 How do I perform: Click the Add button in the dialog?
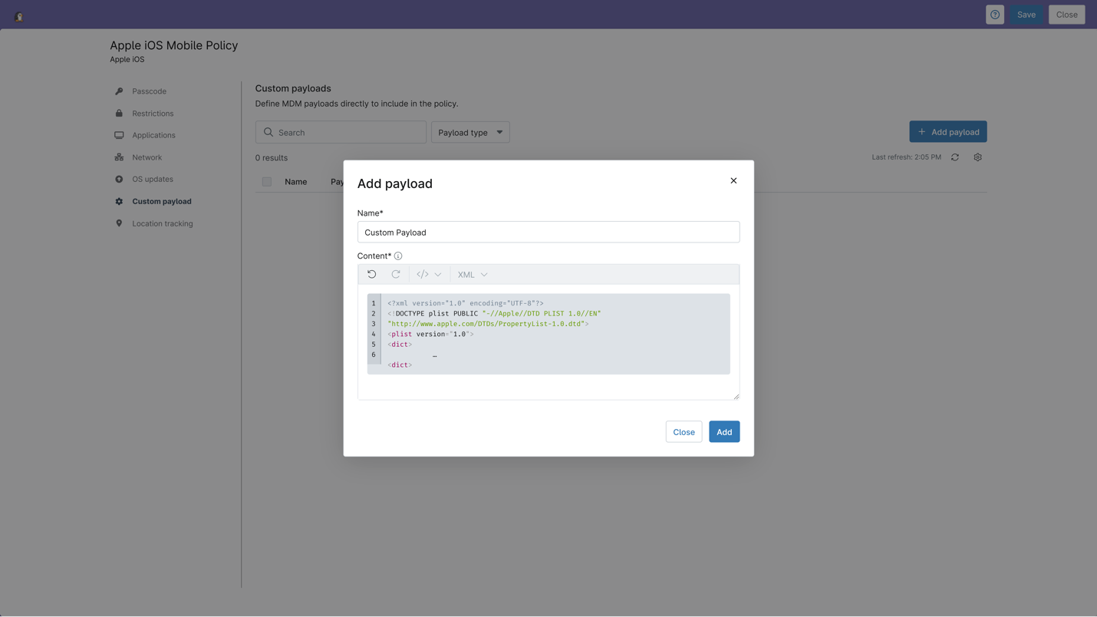pos(723,431)
